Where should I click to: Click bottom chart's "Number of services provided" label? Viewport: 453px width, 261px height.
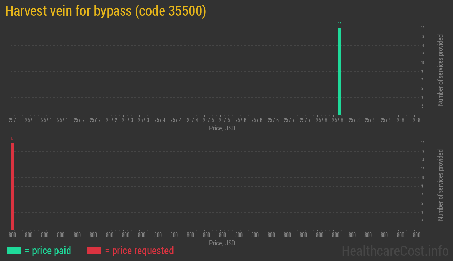tap(440, 185)
